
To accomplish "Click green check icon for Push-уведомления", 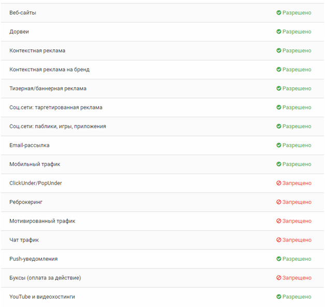I will 279,259.
